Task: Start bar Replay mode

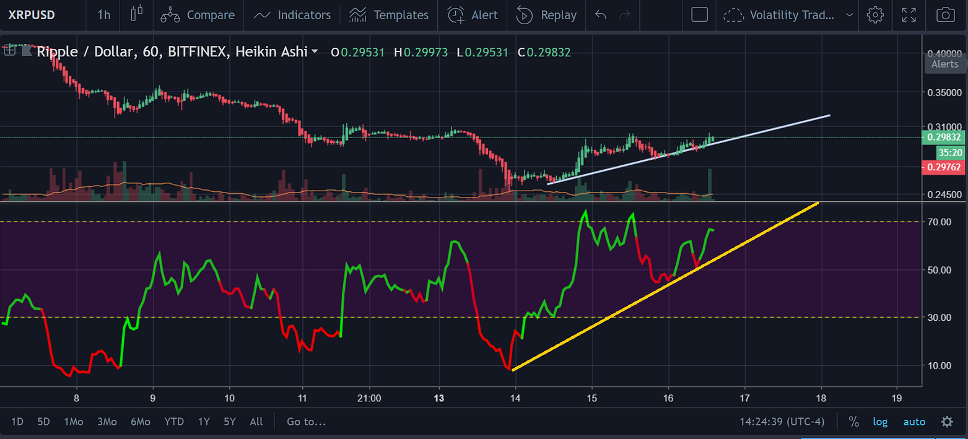Action: (x=546, y=15)
